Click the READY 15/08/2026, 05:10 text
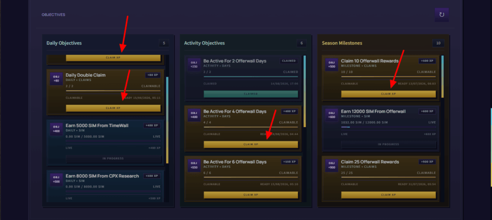Viewport: 492px width, 220px height. tap(279, 185)
